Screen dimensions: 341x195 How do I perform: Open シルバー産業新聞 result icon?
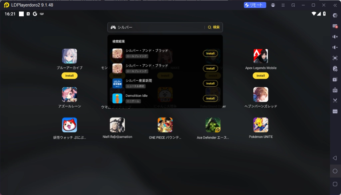117,83
